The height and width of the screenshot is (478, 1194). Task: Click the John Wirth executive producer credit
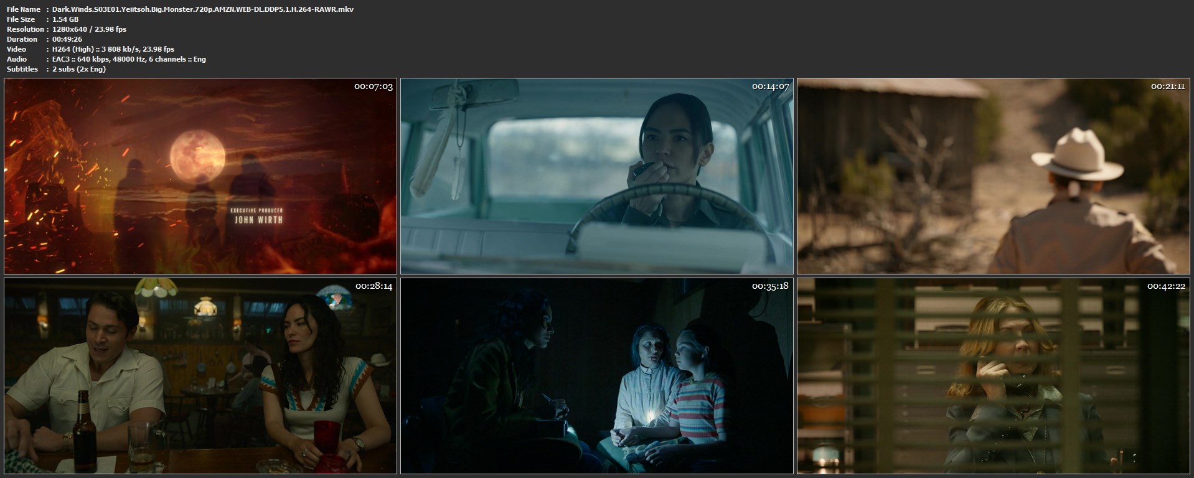[x=258, y=219]
